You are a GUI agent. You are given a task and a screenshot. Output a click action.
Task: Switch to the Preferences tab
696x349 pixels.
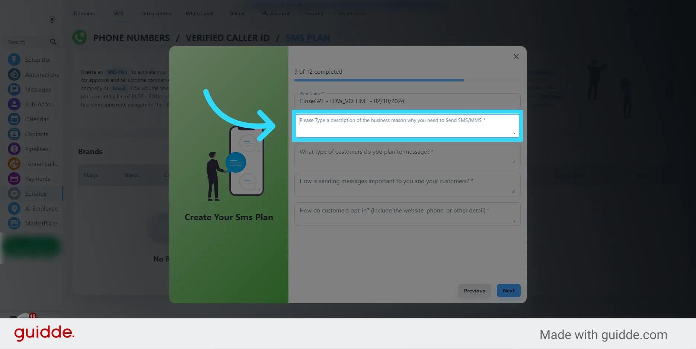(x=352, y=13)
